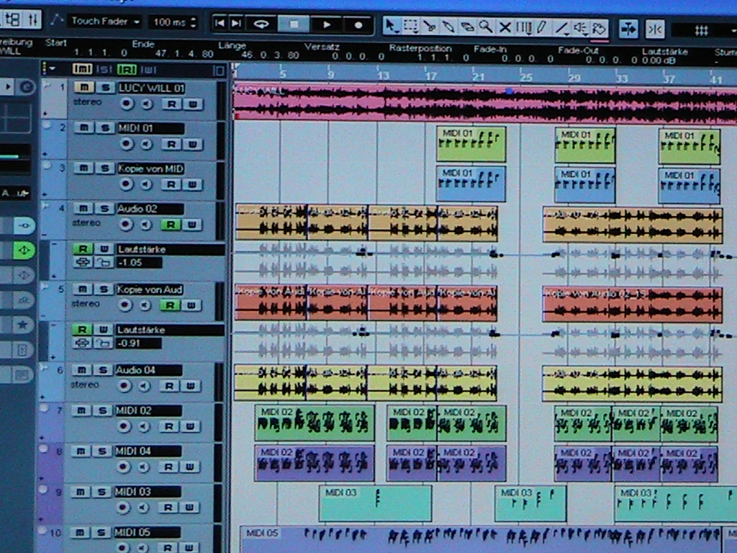Viewport: 737px width, 553px height.
Task: Click the Audio 02 Lautstärke value field -1.05
Action: pyautogui.click(x=138, y=263)
